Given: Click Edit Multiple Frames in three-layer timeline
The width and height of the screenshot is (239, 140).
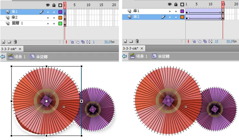Looking at the screenshot, I should pyautogui.click(x=83, y=42).
